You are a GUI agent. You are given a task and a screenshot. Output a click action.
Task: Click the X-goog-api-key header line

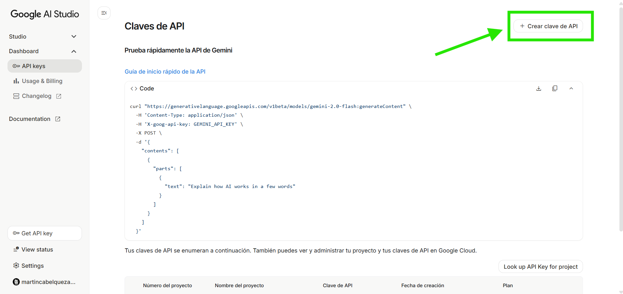[190, 124]
